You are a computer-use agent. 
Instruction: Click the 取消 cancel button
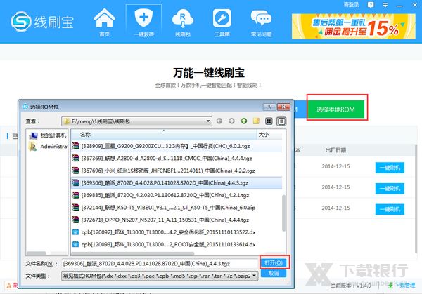(x=274, y=274)
